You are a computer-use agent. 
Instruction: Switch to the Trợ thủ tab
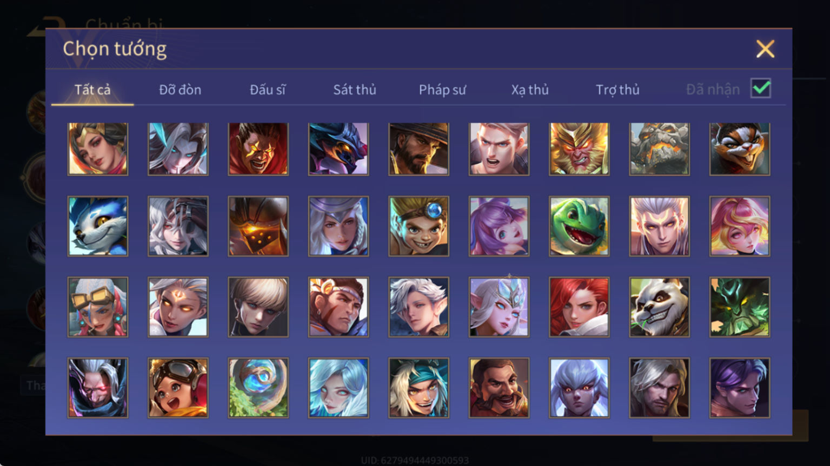(x=617, y=90)
